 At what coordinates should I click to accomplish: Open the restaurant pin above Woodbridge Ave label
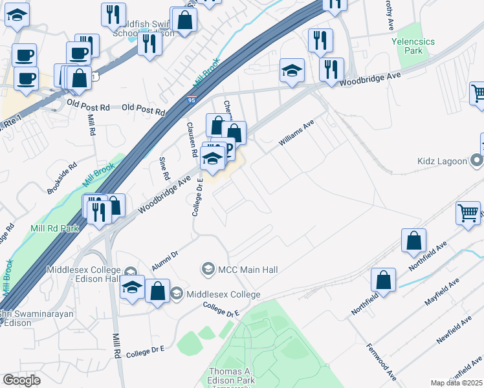[x=331, y=72]
